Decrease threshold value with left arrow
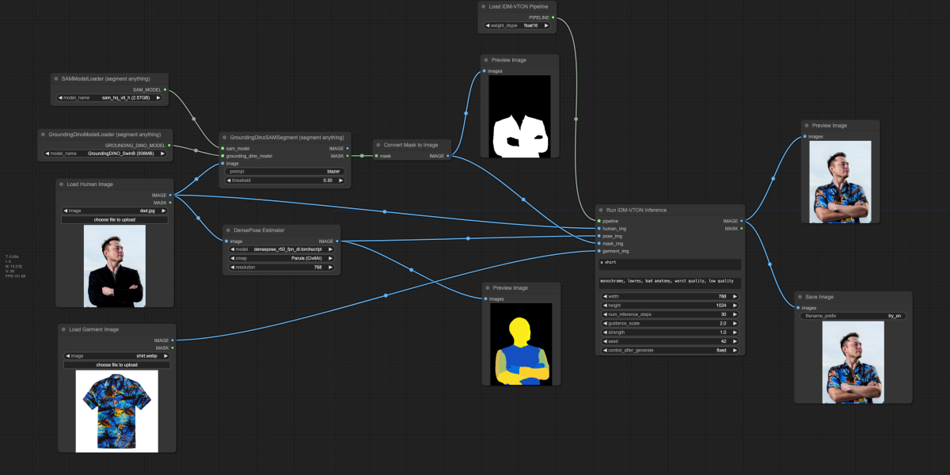The height and width of the screenshot is (475, 950). click(229, 180)
